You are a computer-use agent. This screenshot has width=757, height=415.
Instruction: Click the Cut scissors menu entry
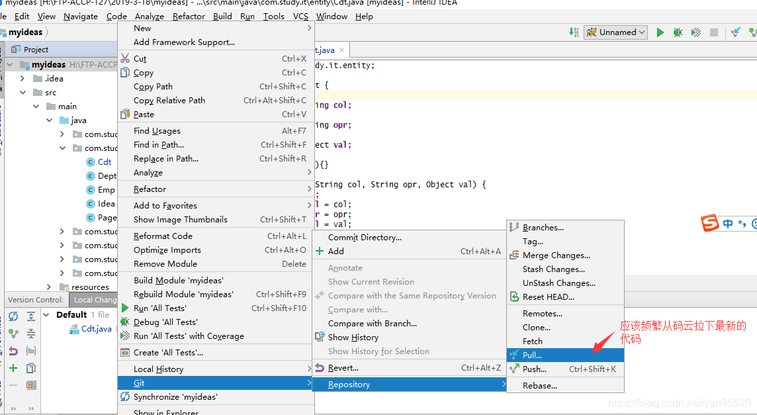(x=216, y=58)
